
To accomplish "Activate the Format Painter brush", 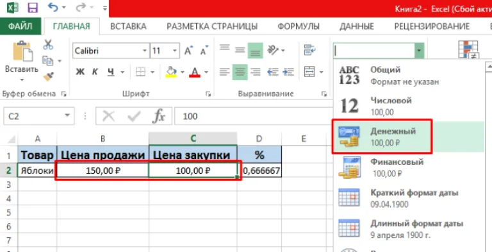I will pyautogui.click(x=48, y=76).
